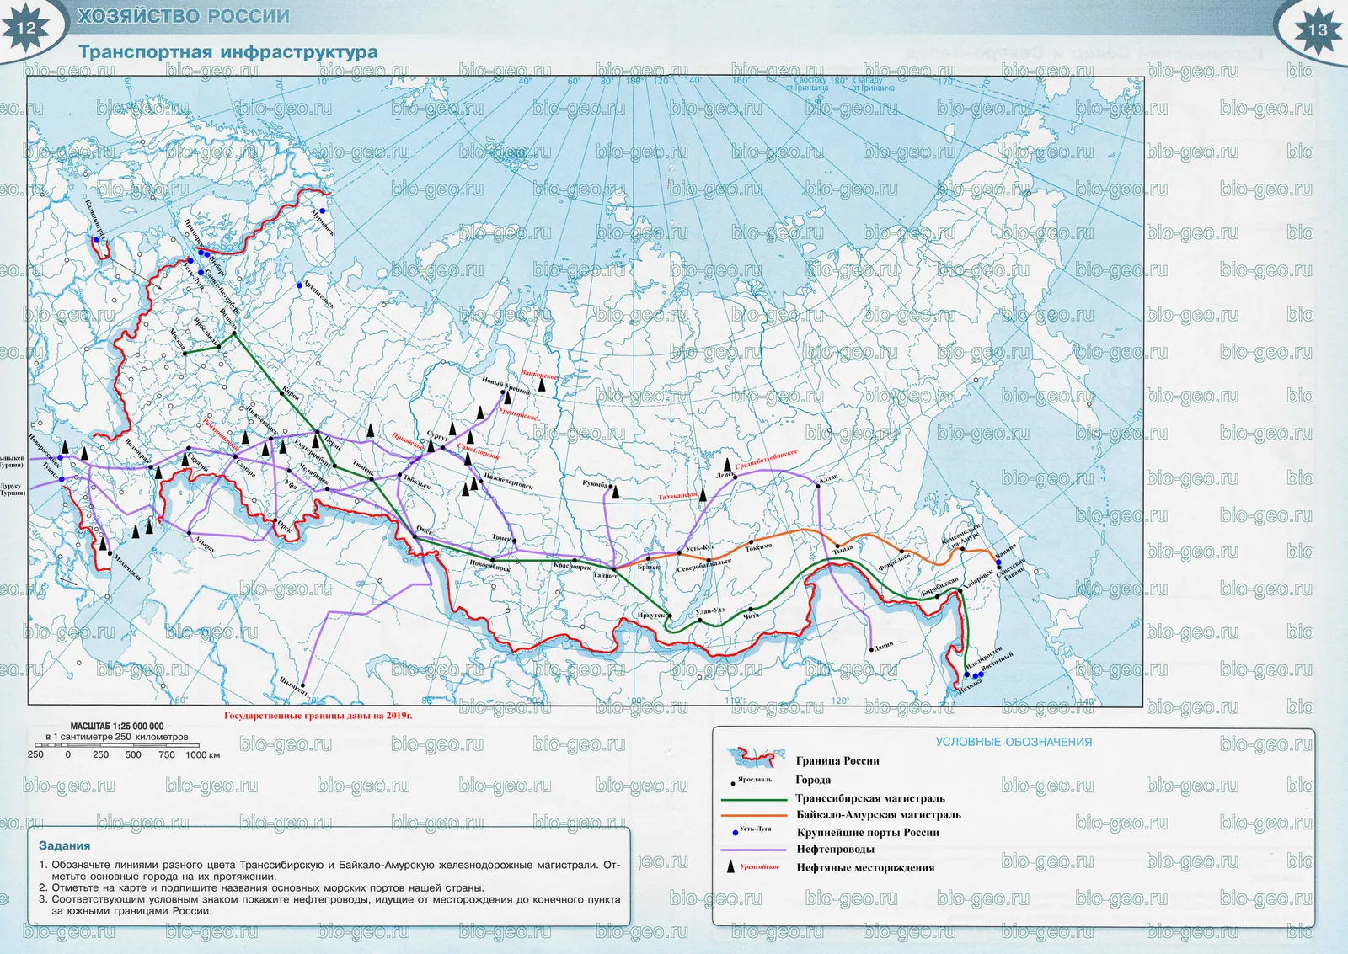This screenshot has height=954, width=1348.
Task: Click the black triangle oil field legend symbol
Action: tap(730, 866)
